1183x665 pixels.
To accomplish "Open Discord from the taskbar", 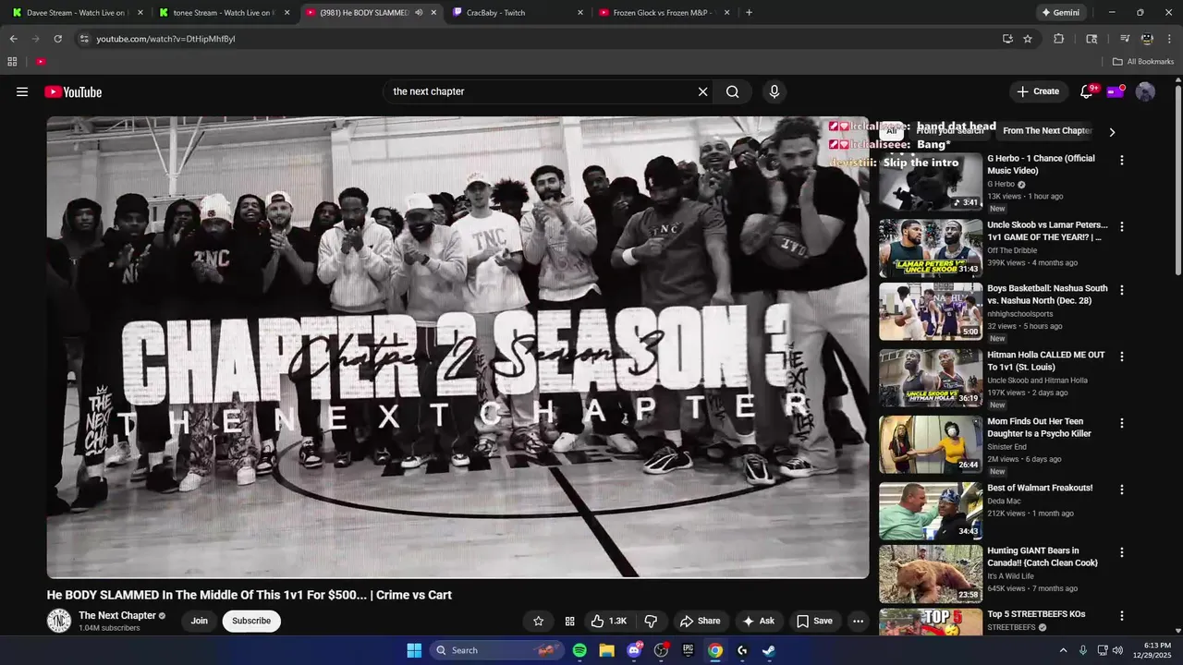I will coord(634,650).
